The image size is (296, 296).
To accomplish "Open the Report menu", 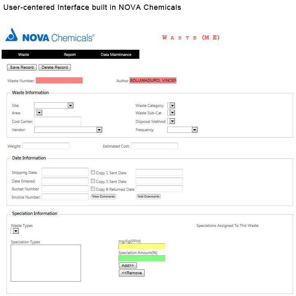I will pyautogui.click(x=70, y=55).
